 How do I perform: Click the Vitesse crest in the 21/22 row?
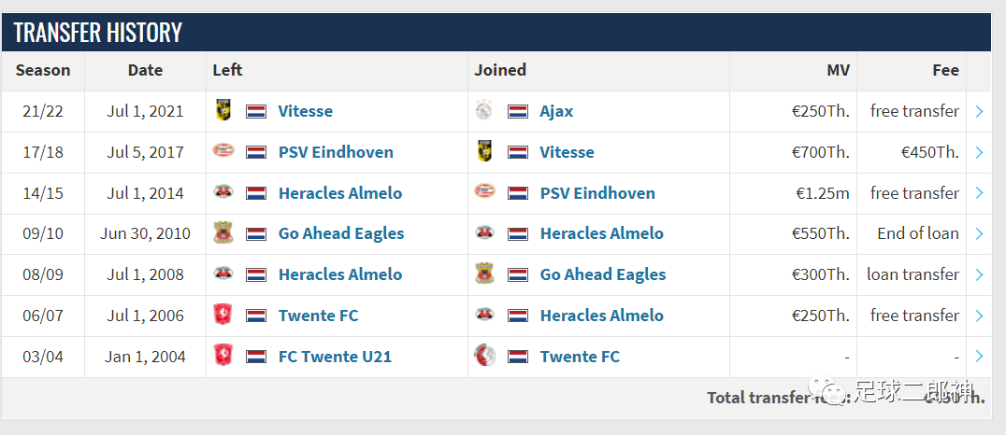[x=223, y=111]
